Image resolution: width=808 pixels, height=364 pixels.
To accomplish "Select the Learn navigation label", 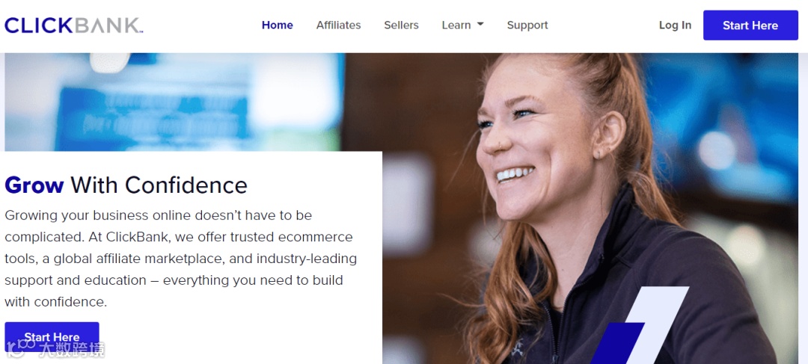I will coord(456,25).
